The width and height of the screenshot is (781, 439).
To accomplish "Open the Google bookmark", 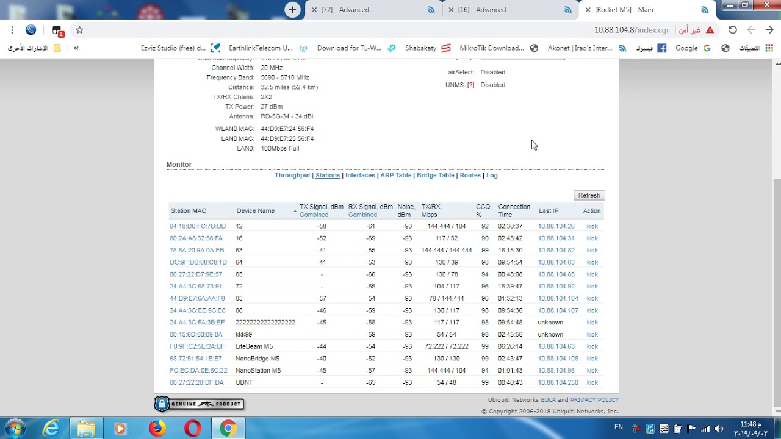I will (693, 48).
